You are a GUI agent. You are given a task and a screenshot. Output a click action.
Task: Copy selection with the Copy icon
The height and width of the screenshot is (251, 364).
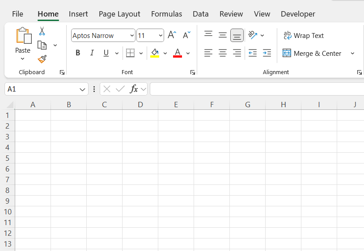(42, 45)
